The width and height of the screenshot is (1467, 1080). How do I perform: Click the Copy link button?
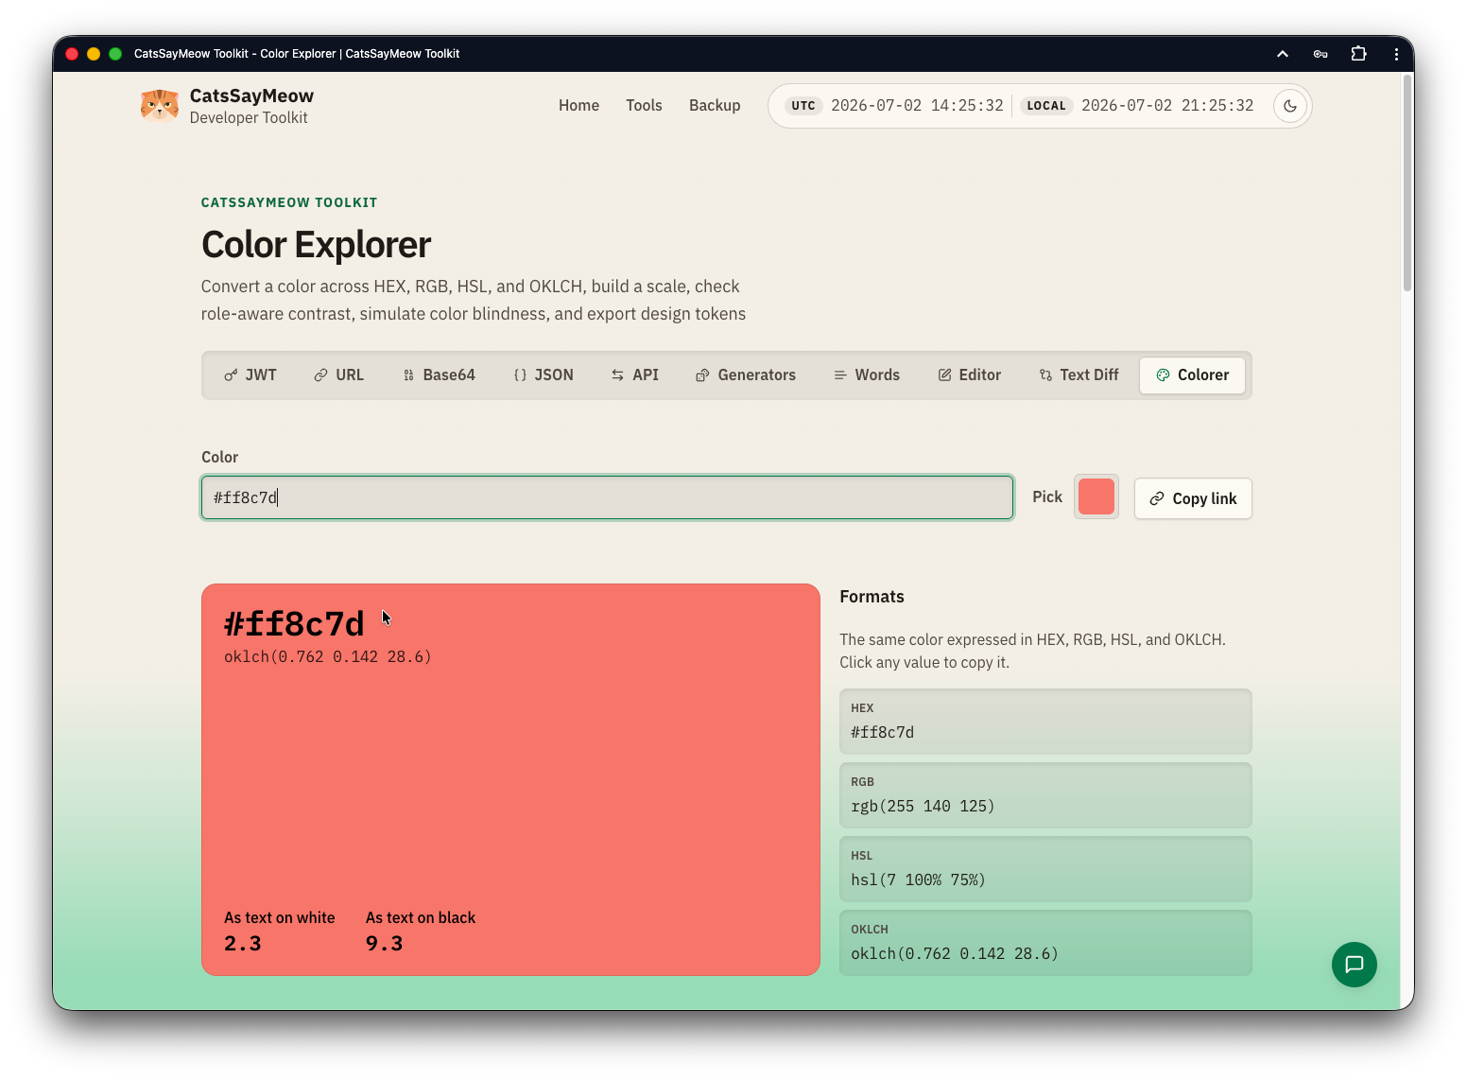[x=1193, y=498]
